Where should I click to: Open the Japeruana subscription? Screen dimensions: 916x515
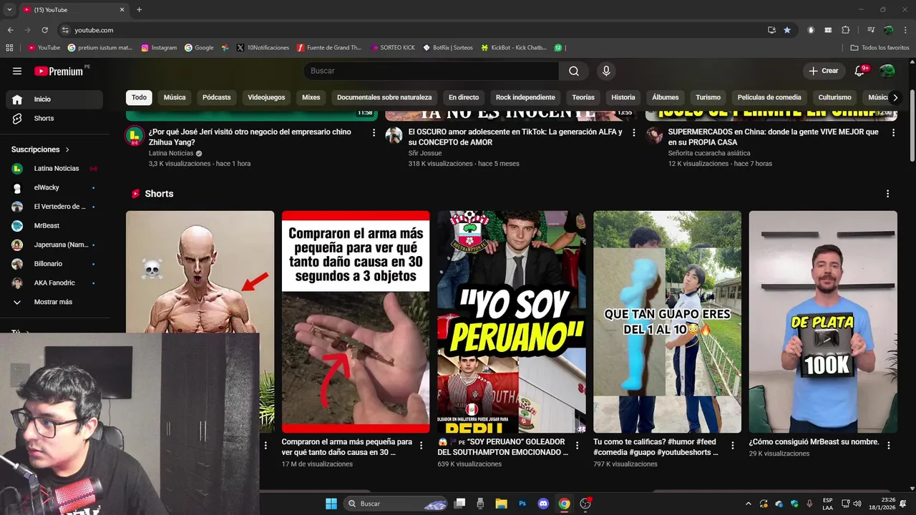[54, 245]
